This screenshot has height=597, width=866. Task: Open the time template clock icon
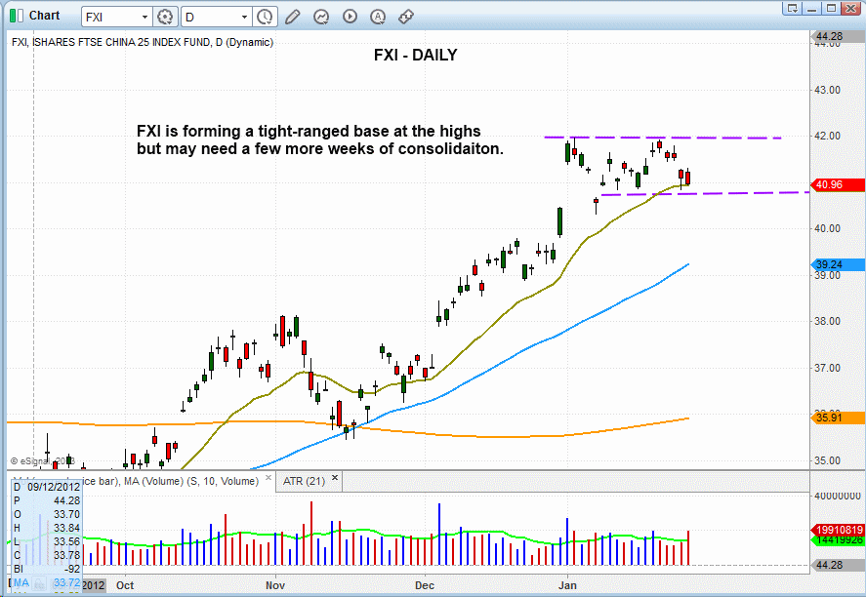point(266,18)
